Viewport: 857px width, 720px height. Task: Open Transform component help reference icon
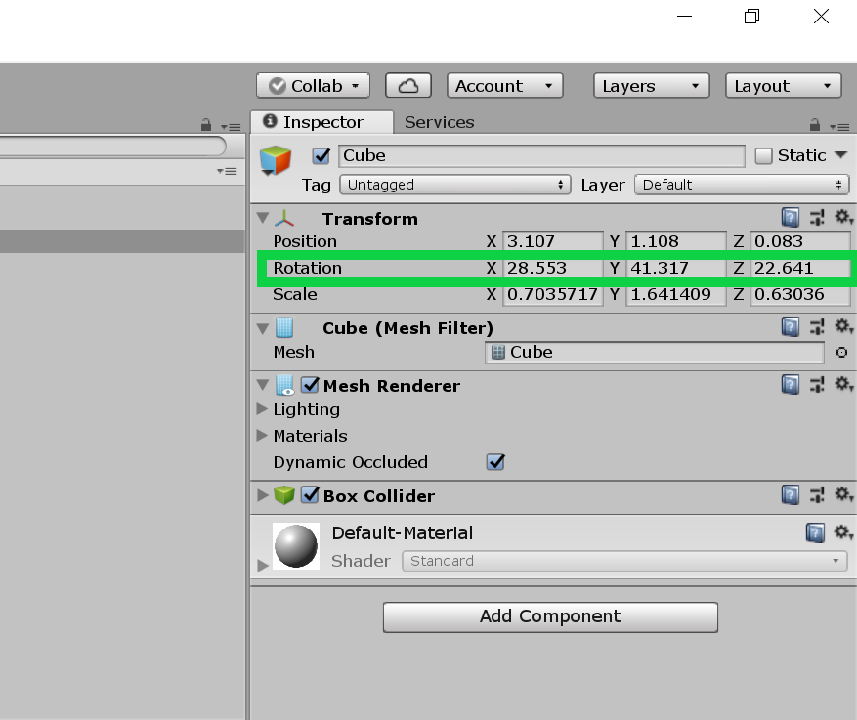(x=790, y=218)
